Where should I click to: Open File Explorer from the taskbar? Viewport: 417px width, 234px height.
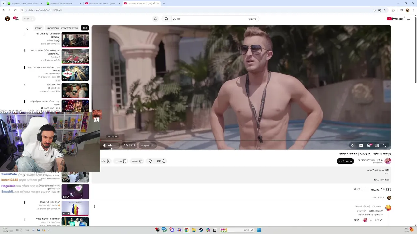click(x=194, y=230)
